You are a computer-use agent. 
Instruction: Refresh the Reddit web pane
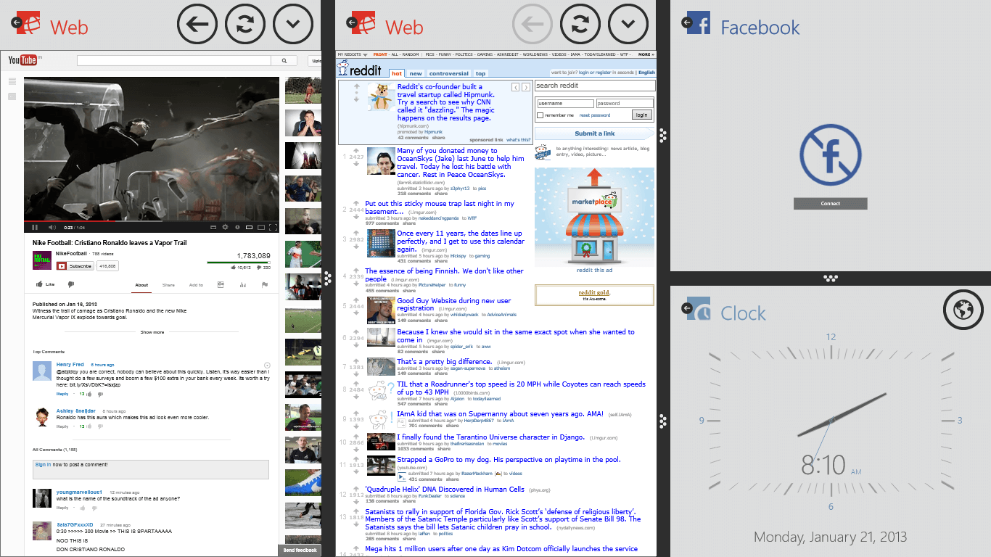[580, 25]
